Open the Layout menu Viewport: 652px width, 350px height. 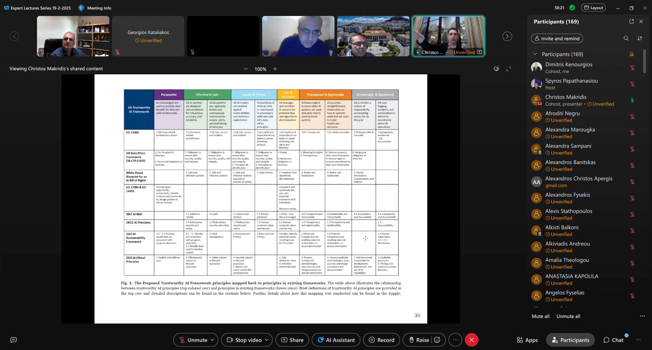click(x=593, y=8)
